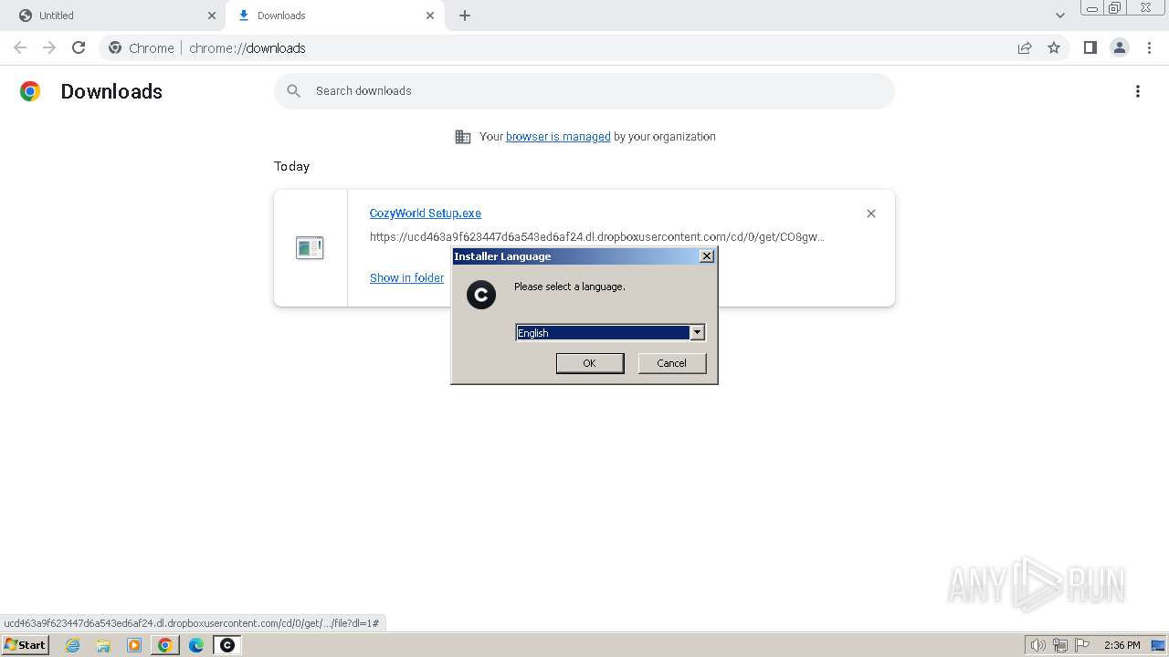Open a new tab with the plus button

[465, 16]
